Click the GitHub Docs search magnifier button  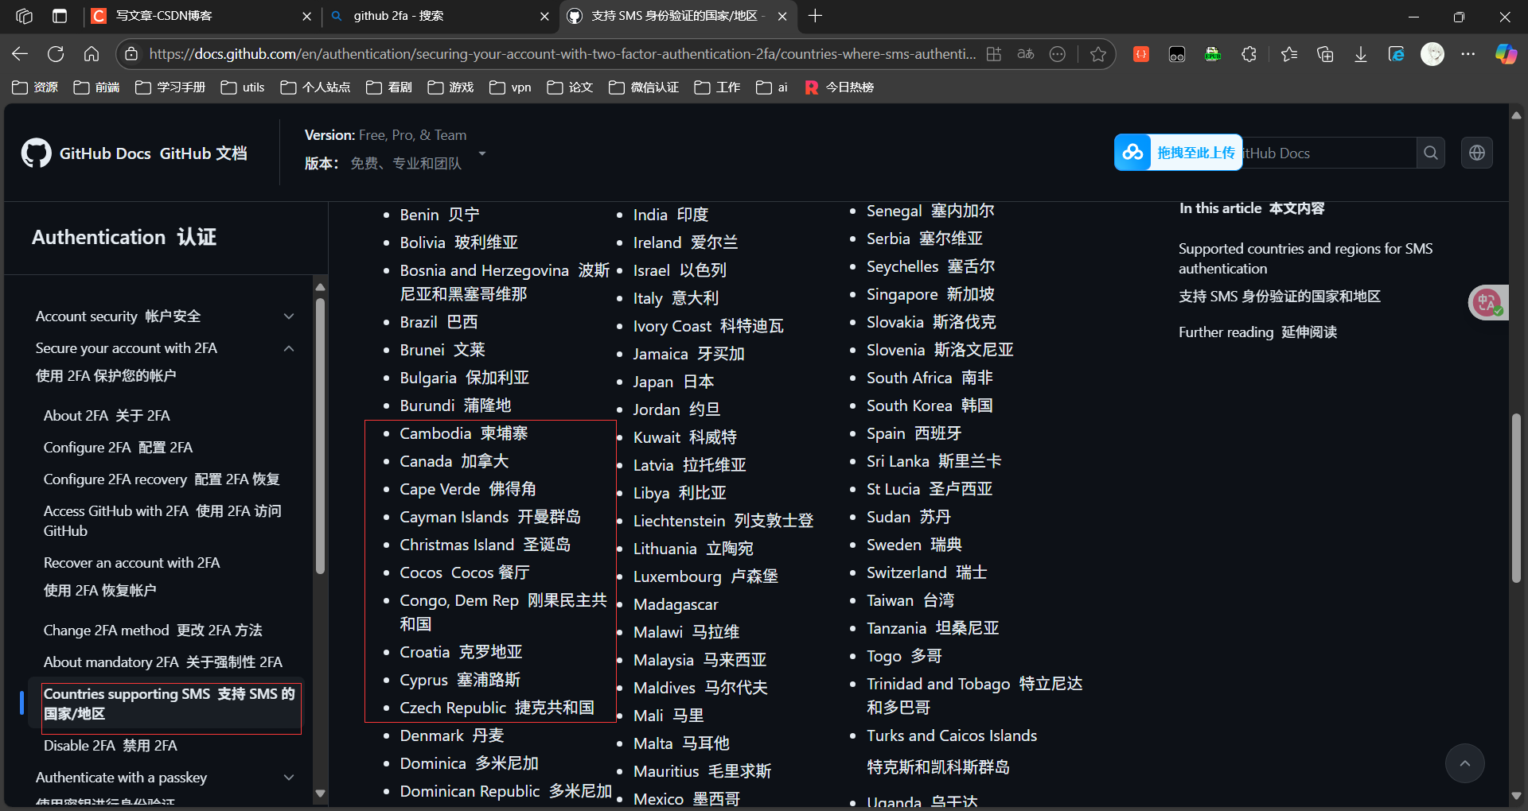coord(1431,153)
